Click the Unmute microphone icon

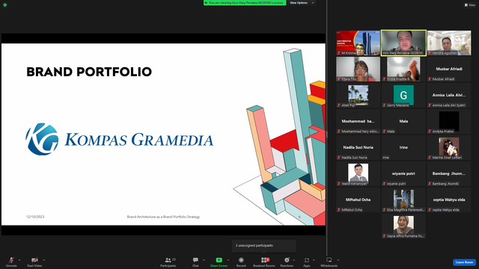click(x=11, y=260)
